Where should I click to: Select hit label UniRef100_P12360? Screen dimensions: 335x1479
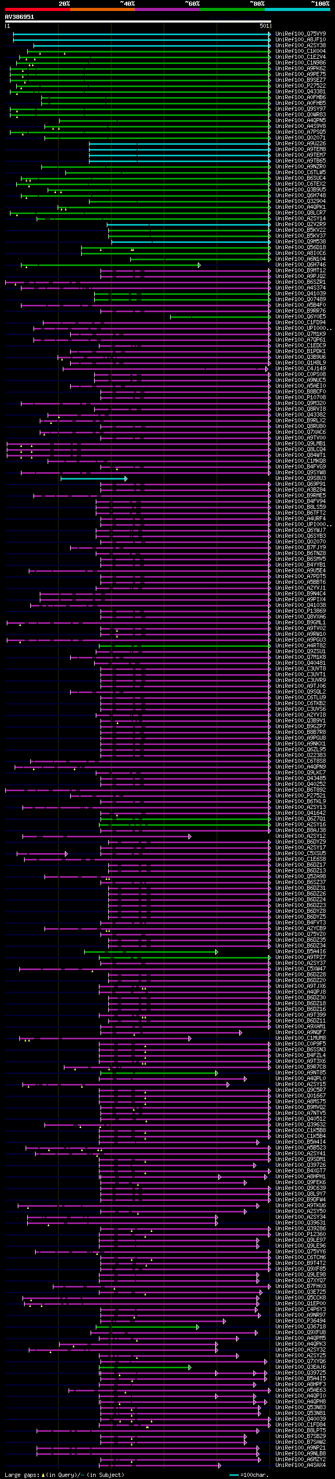tap(300, 1234)
